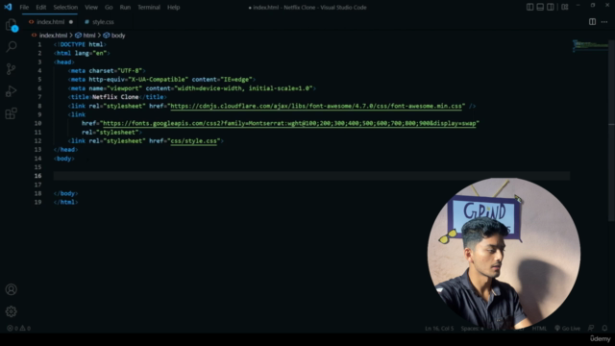Toggle the primary side bar layout icon
This screenshot has height=346, width=615.
tap(529, 7)
